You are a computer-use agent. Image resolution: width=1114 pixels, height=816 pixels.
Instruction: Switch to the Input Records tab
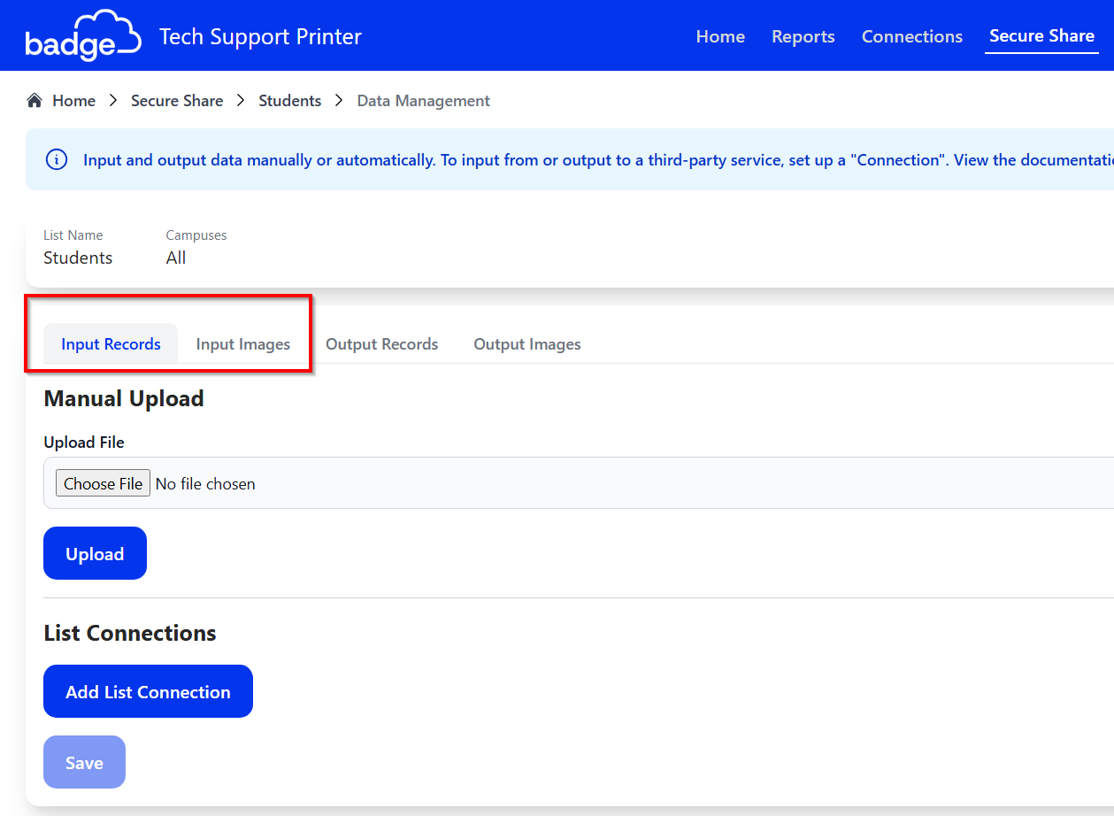point(111,344)
